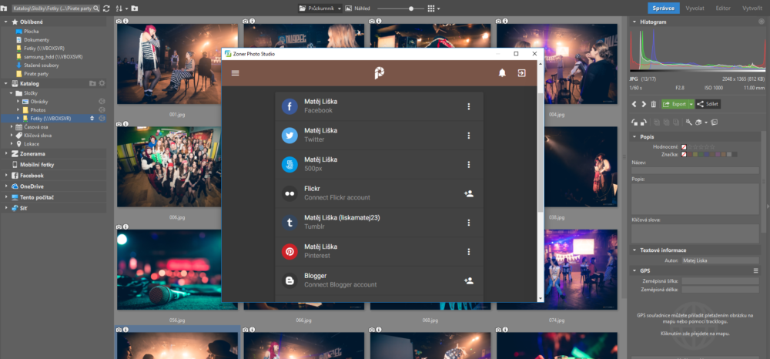Clear label with the Značka no-color box
This screenshot has height=359, width=770.
point(684,154)
